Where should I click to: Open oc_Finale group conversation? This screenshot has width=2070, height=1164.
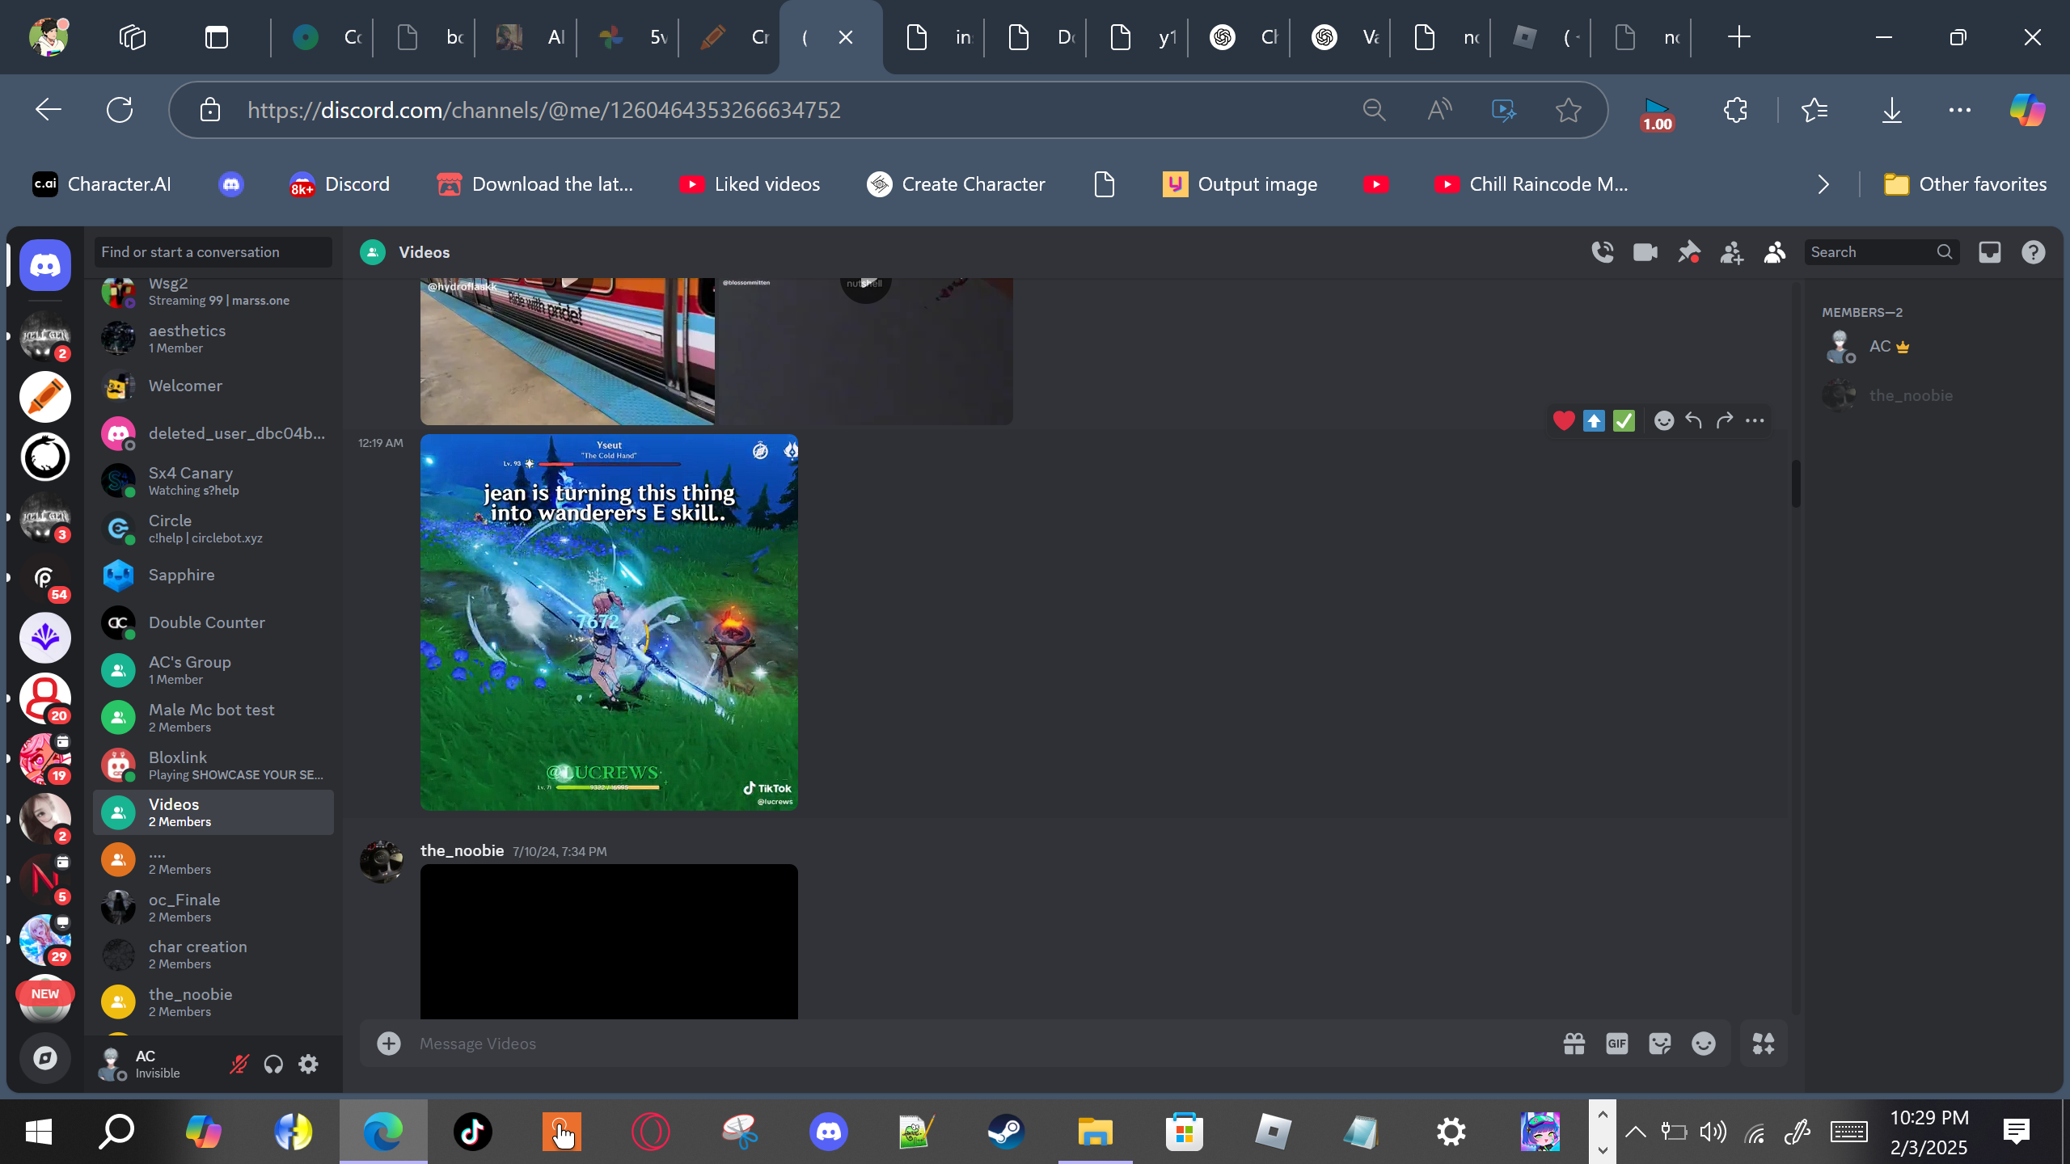(x=213, y=908)
